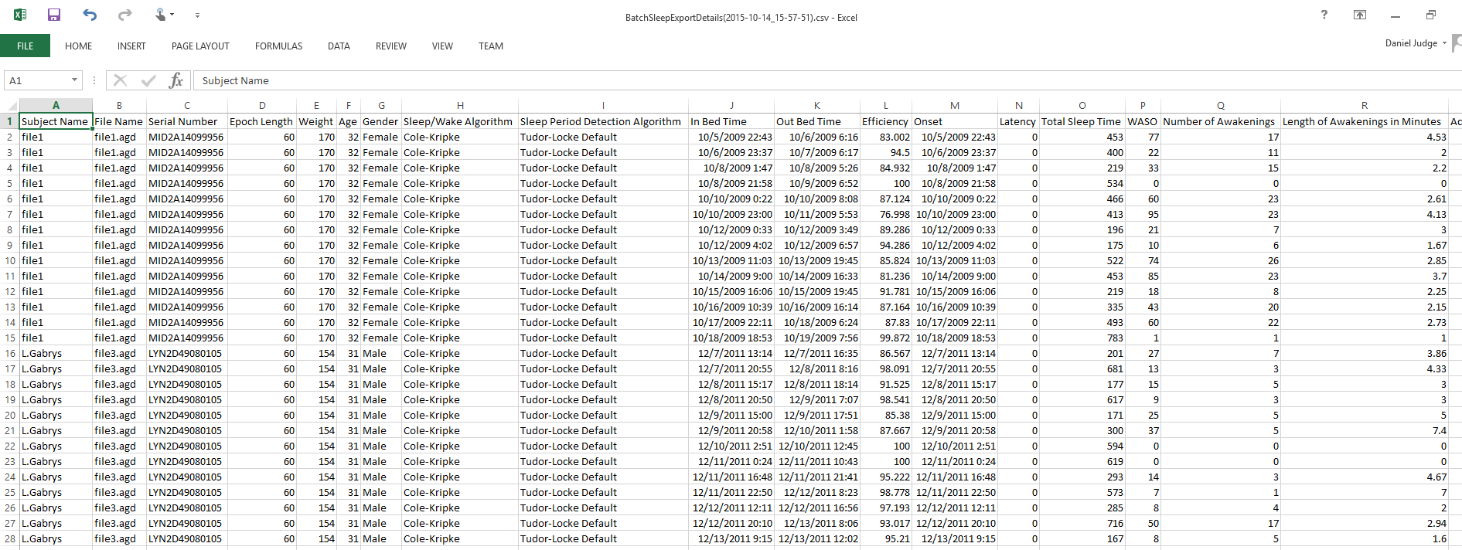Click the Save icon in quick access toolbar
This screenshot has height=550, width=1462.
54,15
